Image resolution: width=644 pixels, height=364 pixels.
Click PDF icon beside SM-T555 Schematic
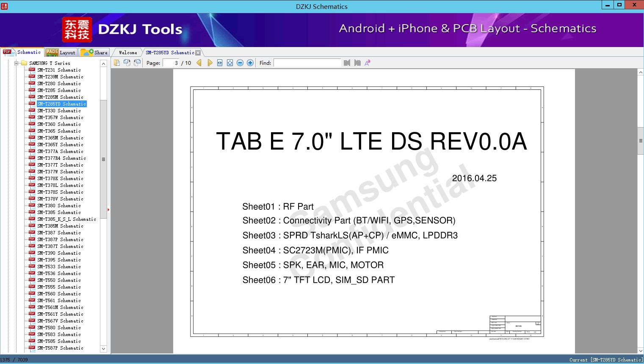[32, 286]
